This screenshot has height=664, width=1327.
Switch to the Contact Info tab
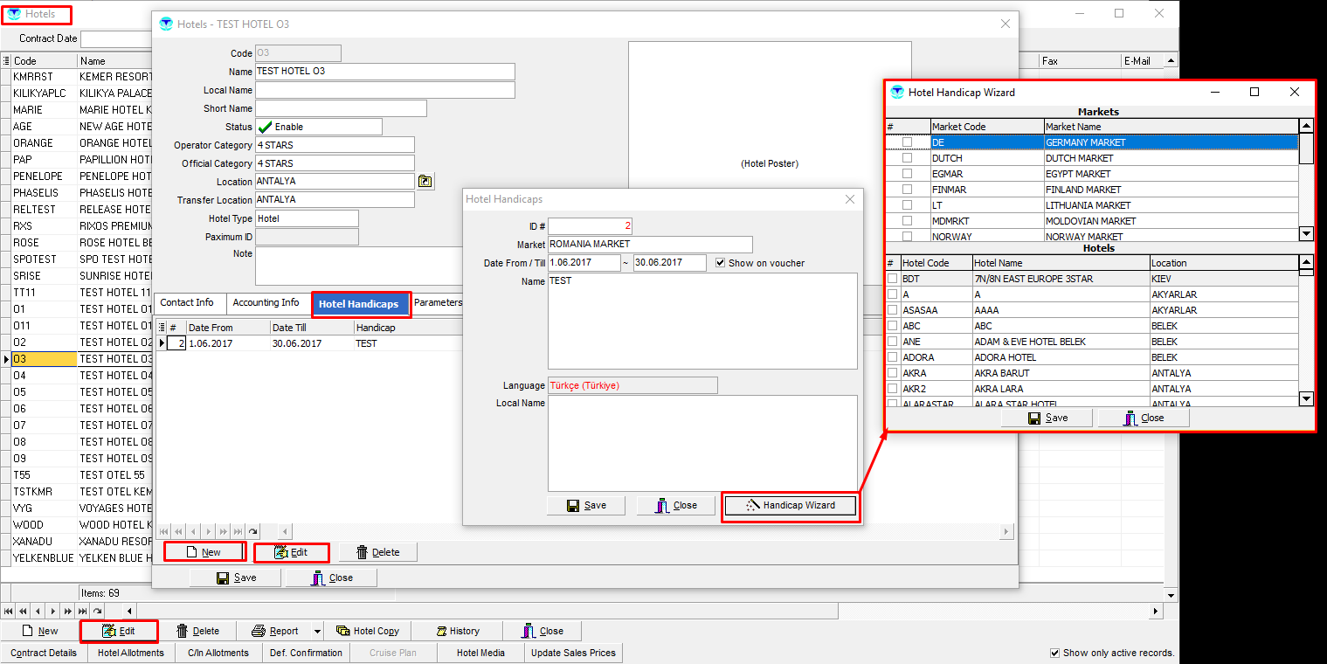click(187, 303)
